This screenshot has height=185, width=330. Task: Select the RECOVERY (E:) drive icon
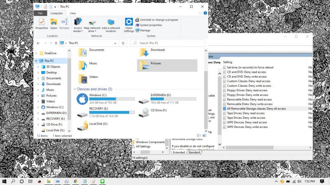[82, 115]
